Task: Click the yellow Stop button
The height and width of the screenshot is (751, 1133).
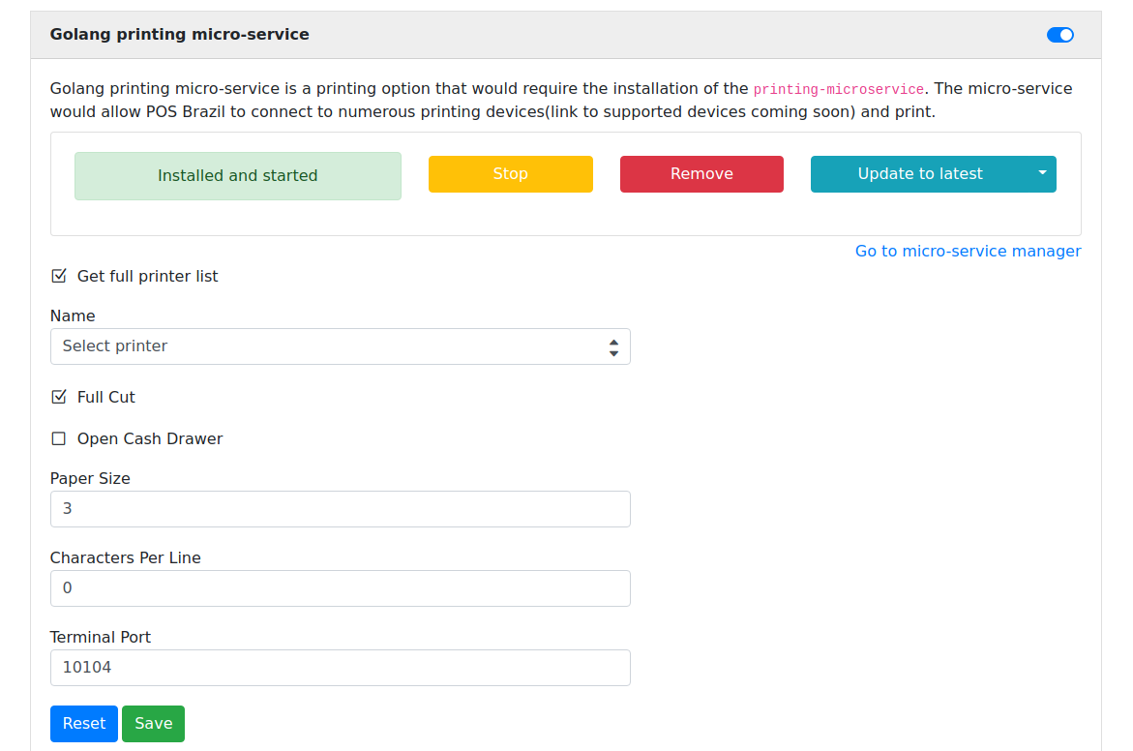Action: point(510,174)
